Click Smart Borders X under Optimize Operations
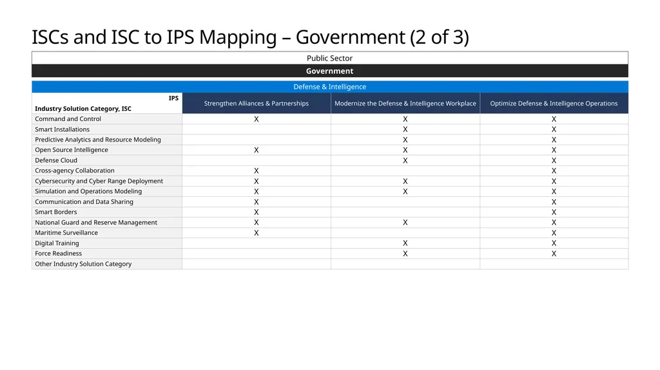 [554, 212]
